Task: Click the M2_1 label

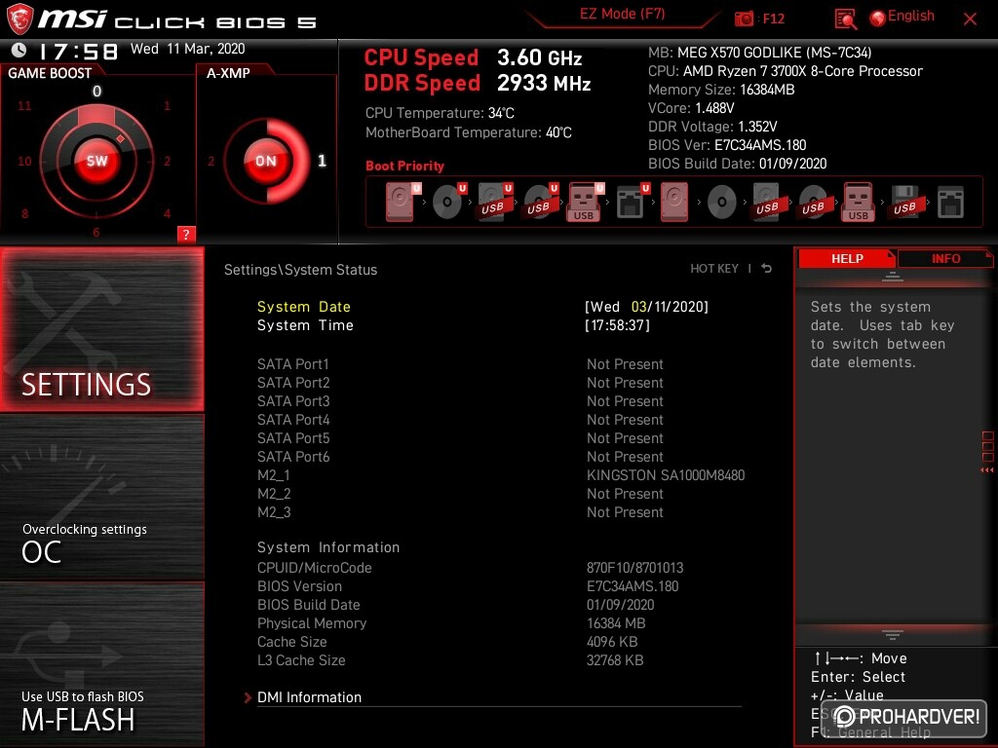Action: (x=274, y=475)
